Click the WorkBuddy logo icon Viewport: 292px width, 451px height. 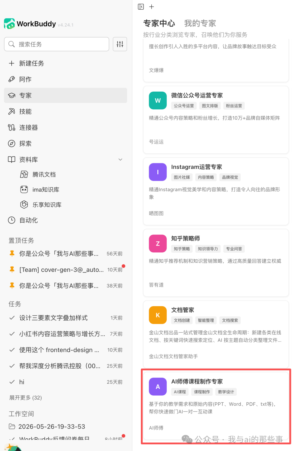click(9, 24)
